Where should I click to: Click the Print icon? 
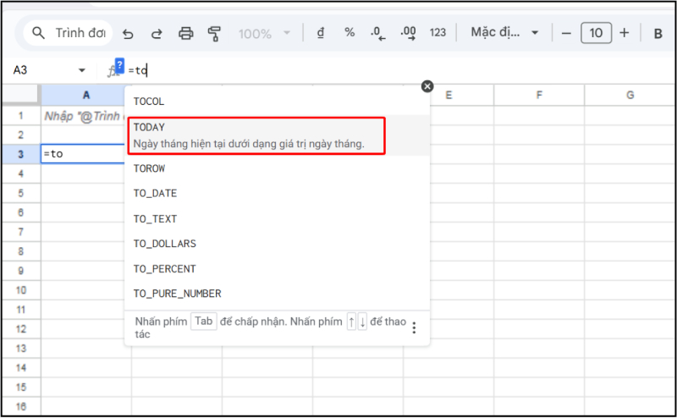tap(186, 33)
